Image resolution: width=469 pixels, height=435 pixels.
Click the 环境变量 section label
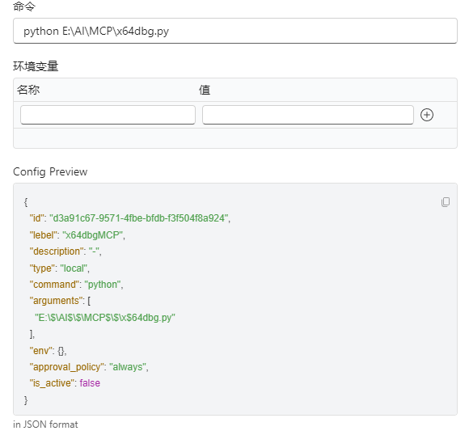click(x=36, y=66)
